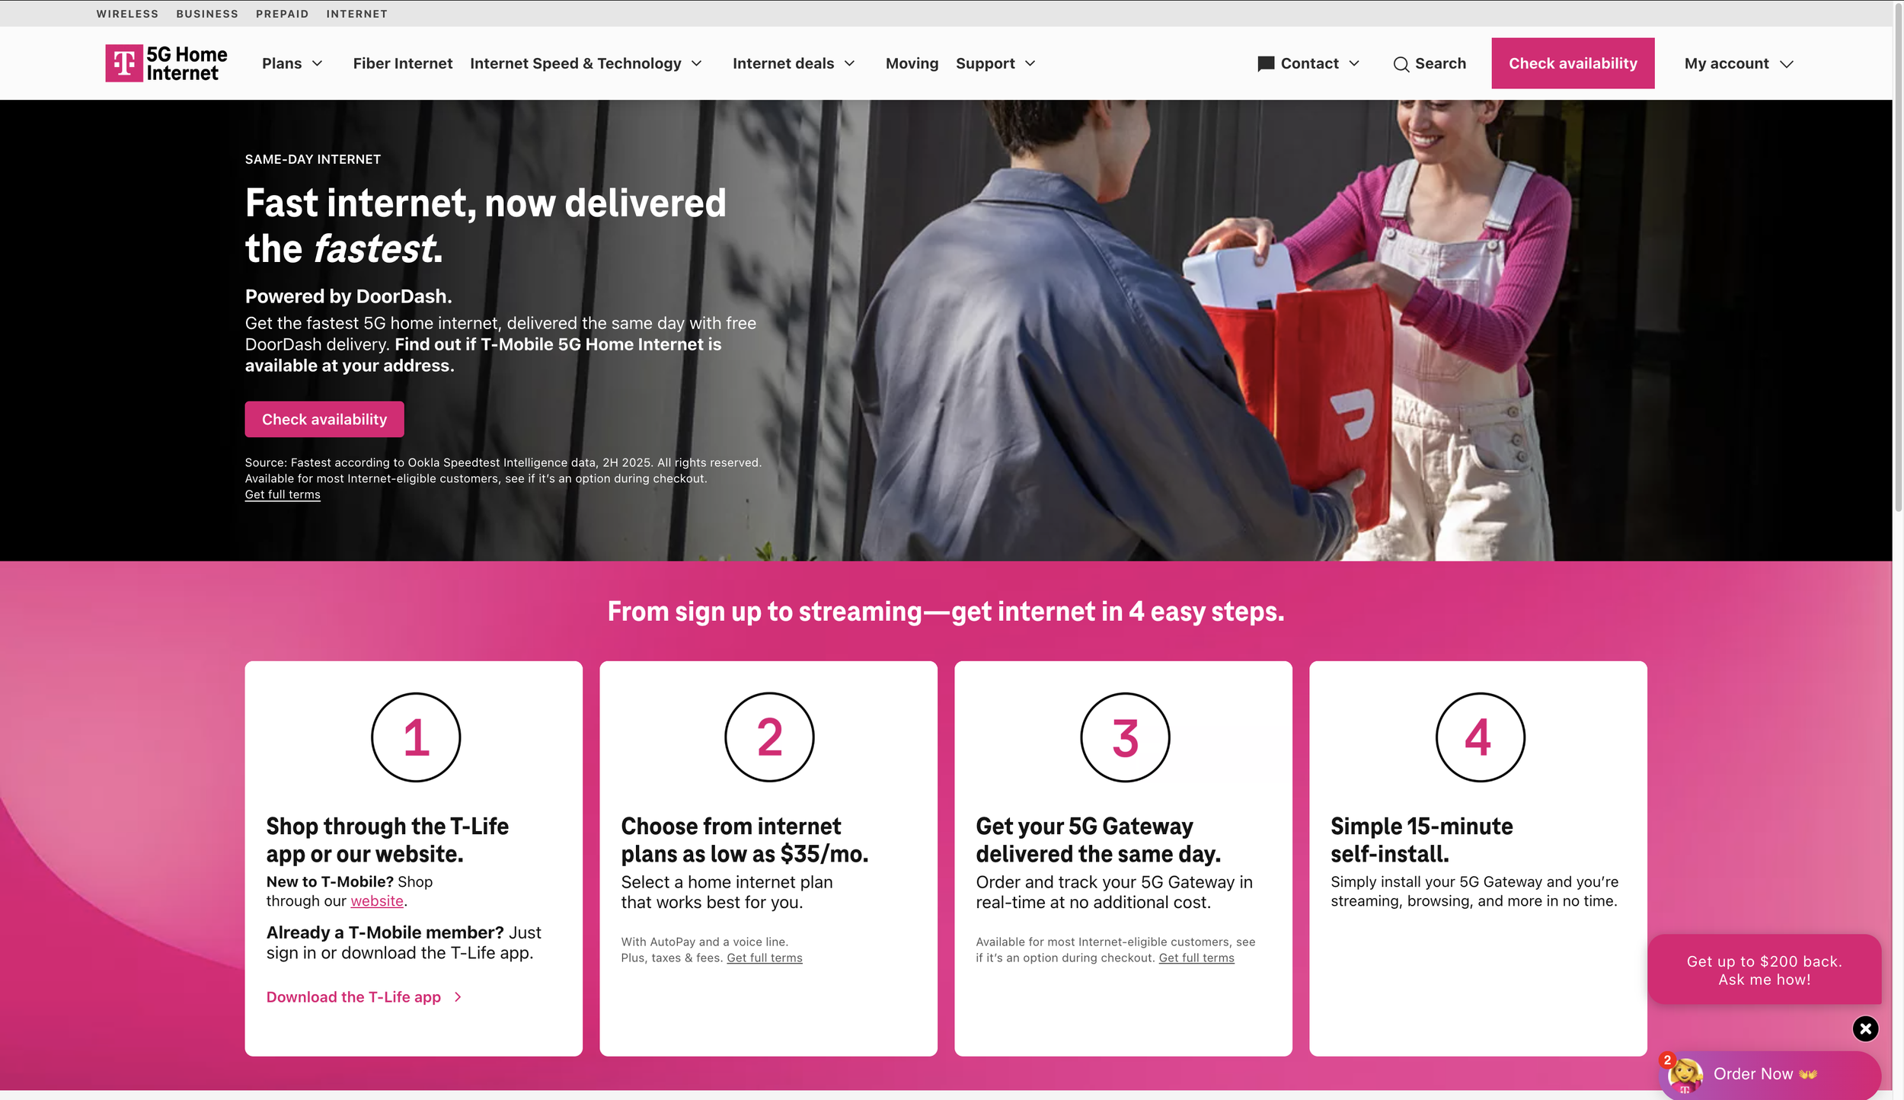
Task: Click the 'SAME-DAY INTERNET' label
Action: pyautogui.click(x=313, y=159)
